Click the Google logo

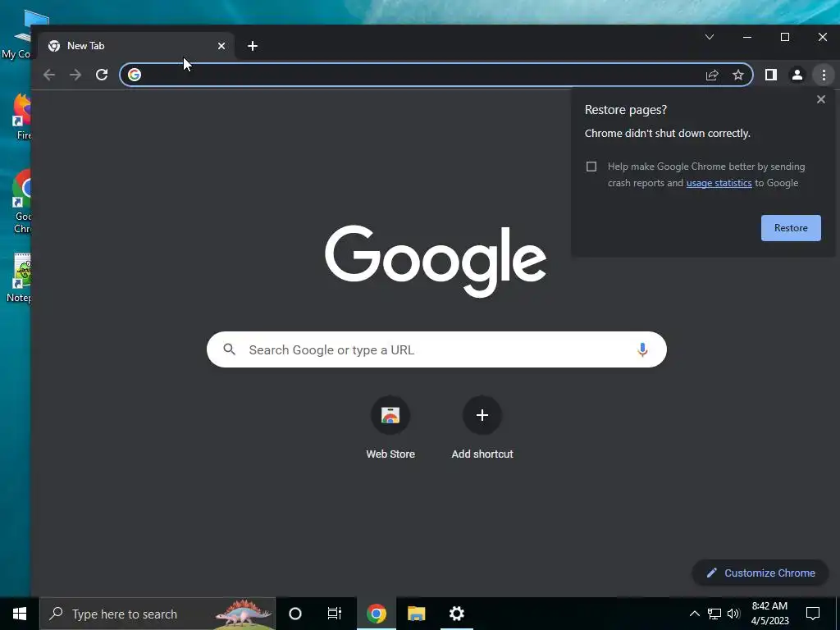pyautogui.click(x=436, y=261)
